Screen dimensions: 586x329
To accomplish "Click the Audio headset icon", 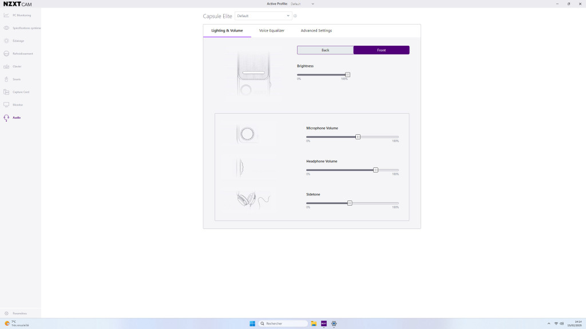I will point(6,118).
